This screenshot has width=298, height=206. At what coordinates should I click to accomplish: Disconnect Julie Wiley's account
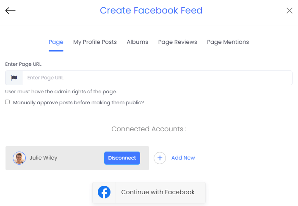click(x=122, y=158)
